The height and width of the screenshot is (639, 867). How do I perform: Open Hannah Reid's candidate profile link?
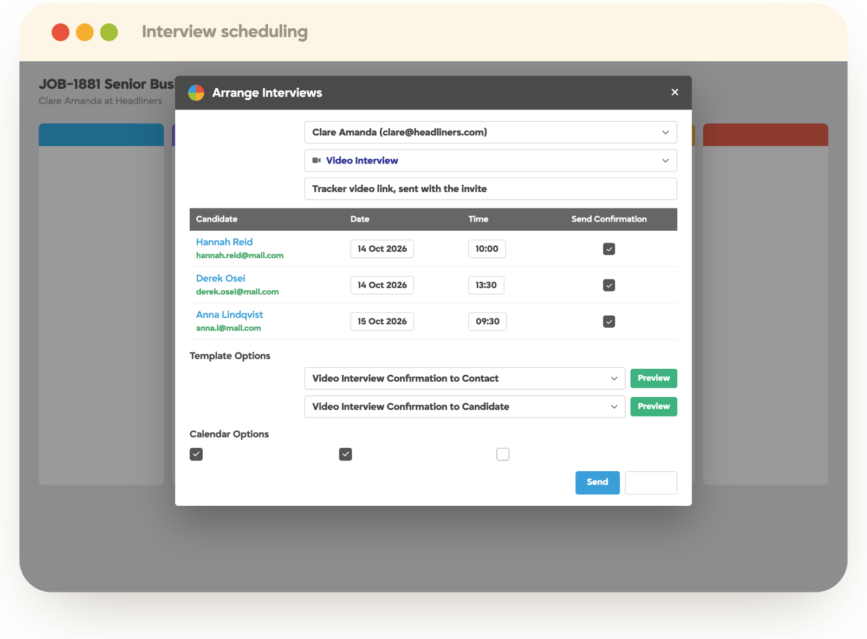pyautogui.click(x=224, y=242)
